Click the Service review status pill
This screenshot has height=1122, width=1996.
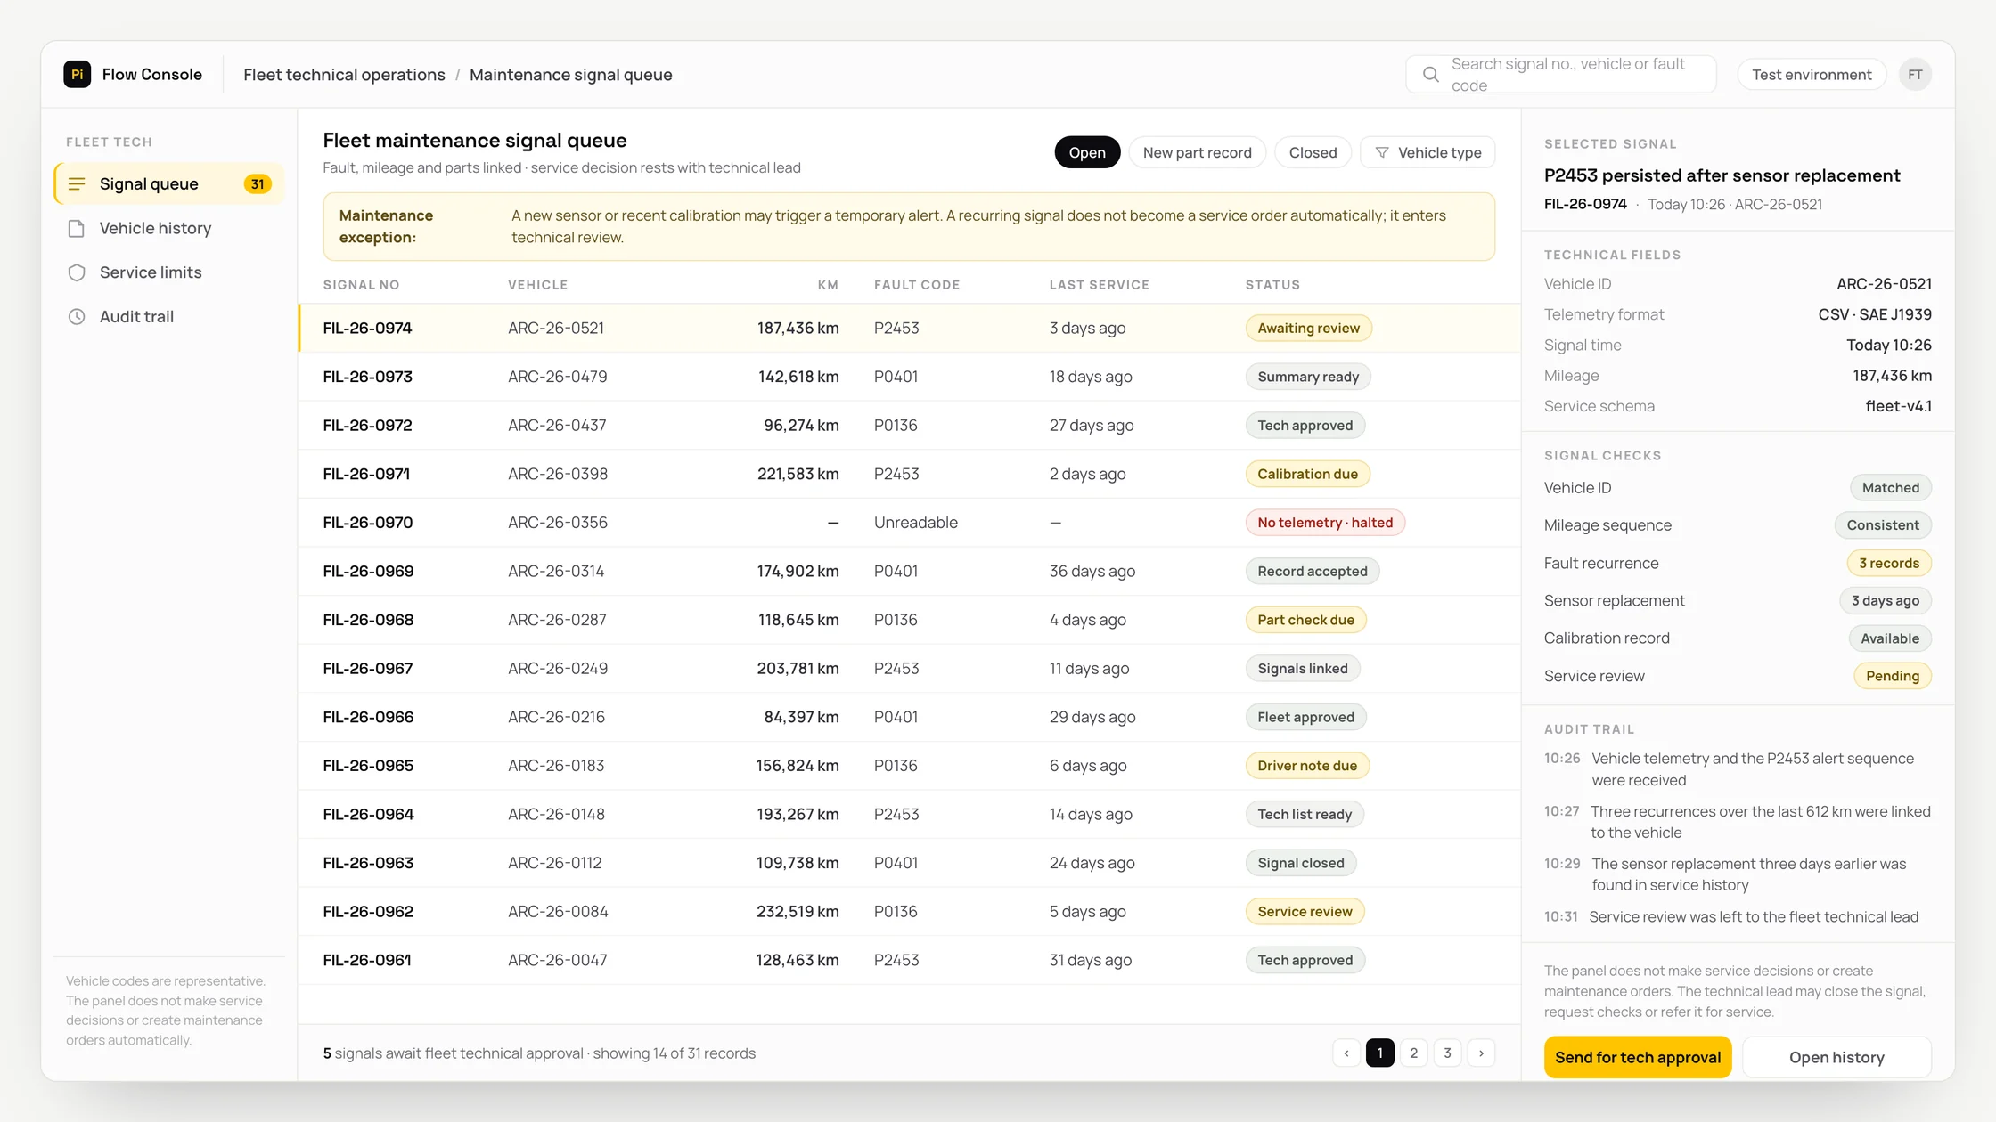[x=1305, y=912]
